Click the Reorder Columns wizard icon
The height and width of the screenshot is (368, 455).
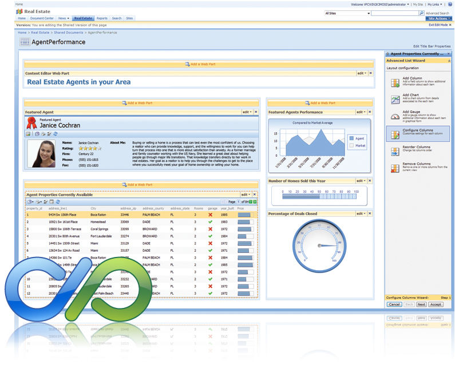395,152
